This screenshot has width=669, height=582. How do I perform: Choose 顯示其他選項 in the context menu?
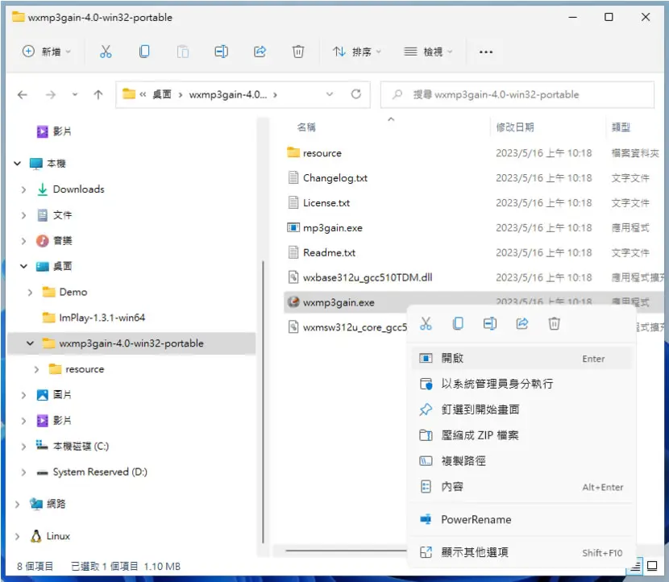click(x=521, y=552)
